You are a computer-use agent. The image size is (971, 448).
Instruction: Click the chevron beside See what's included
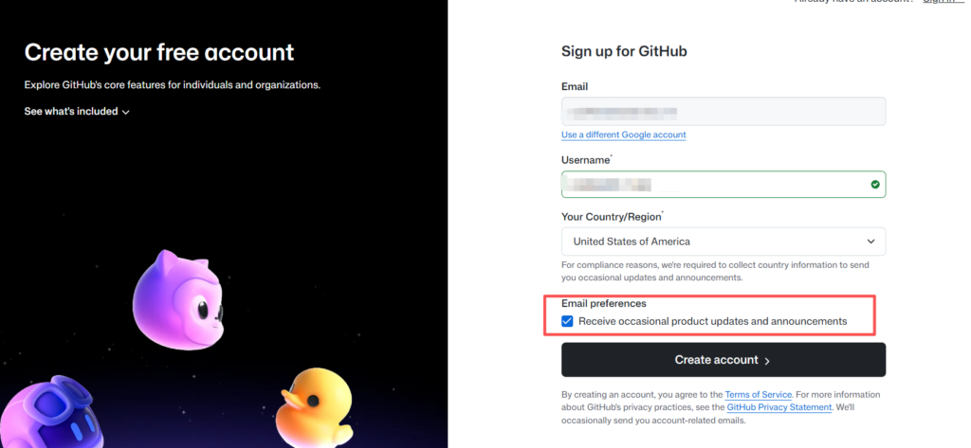point(126,112)
